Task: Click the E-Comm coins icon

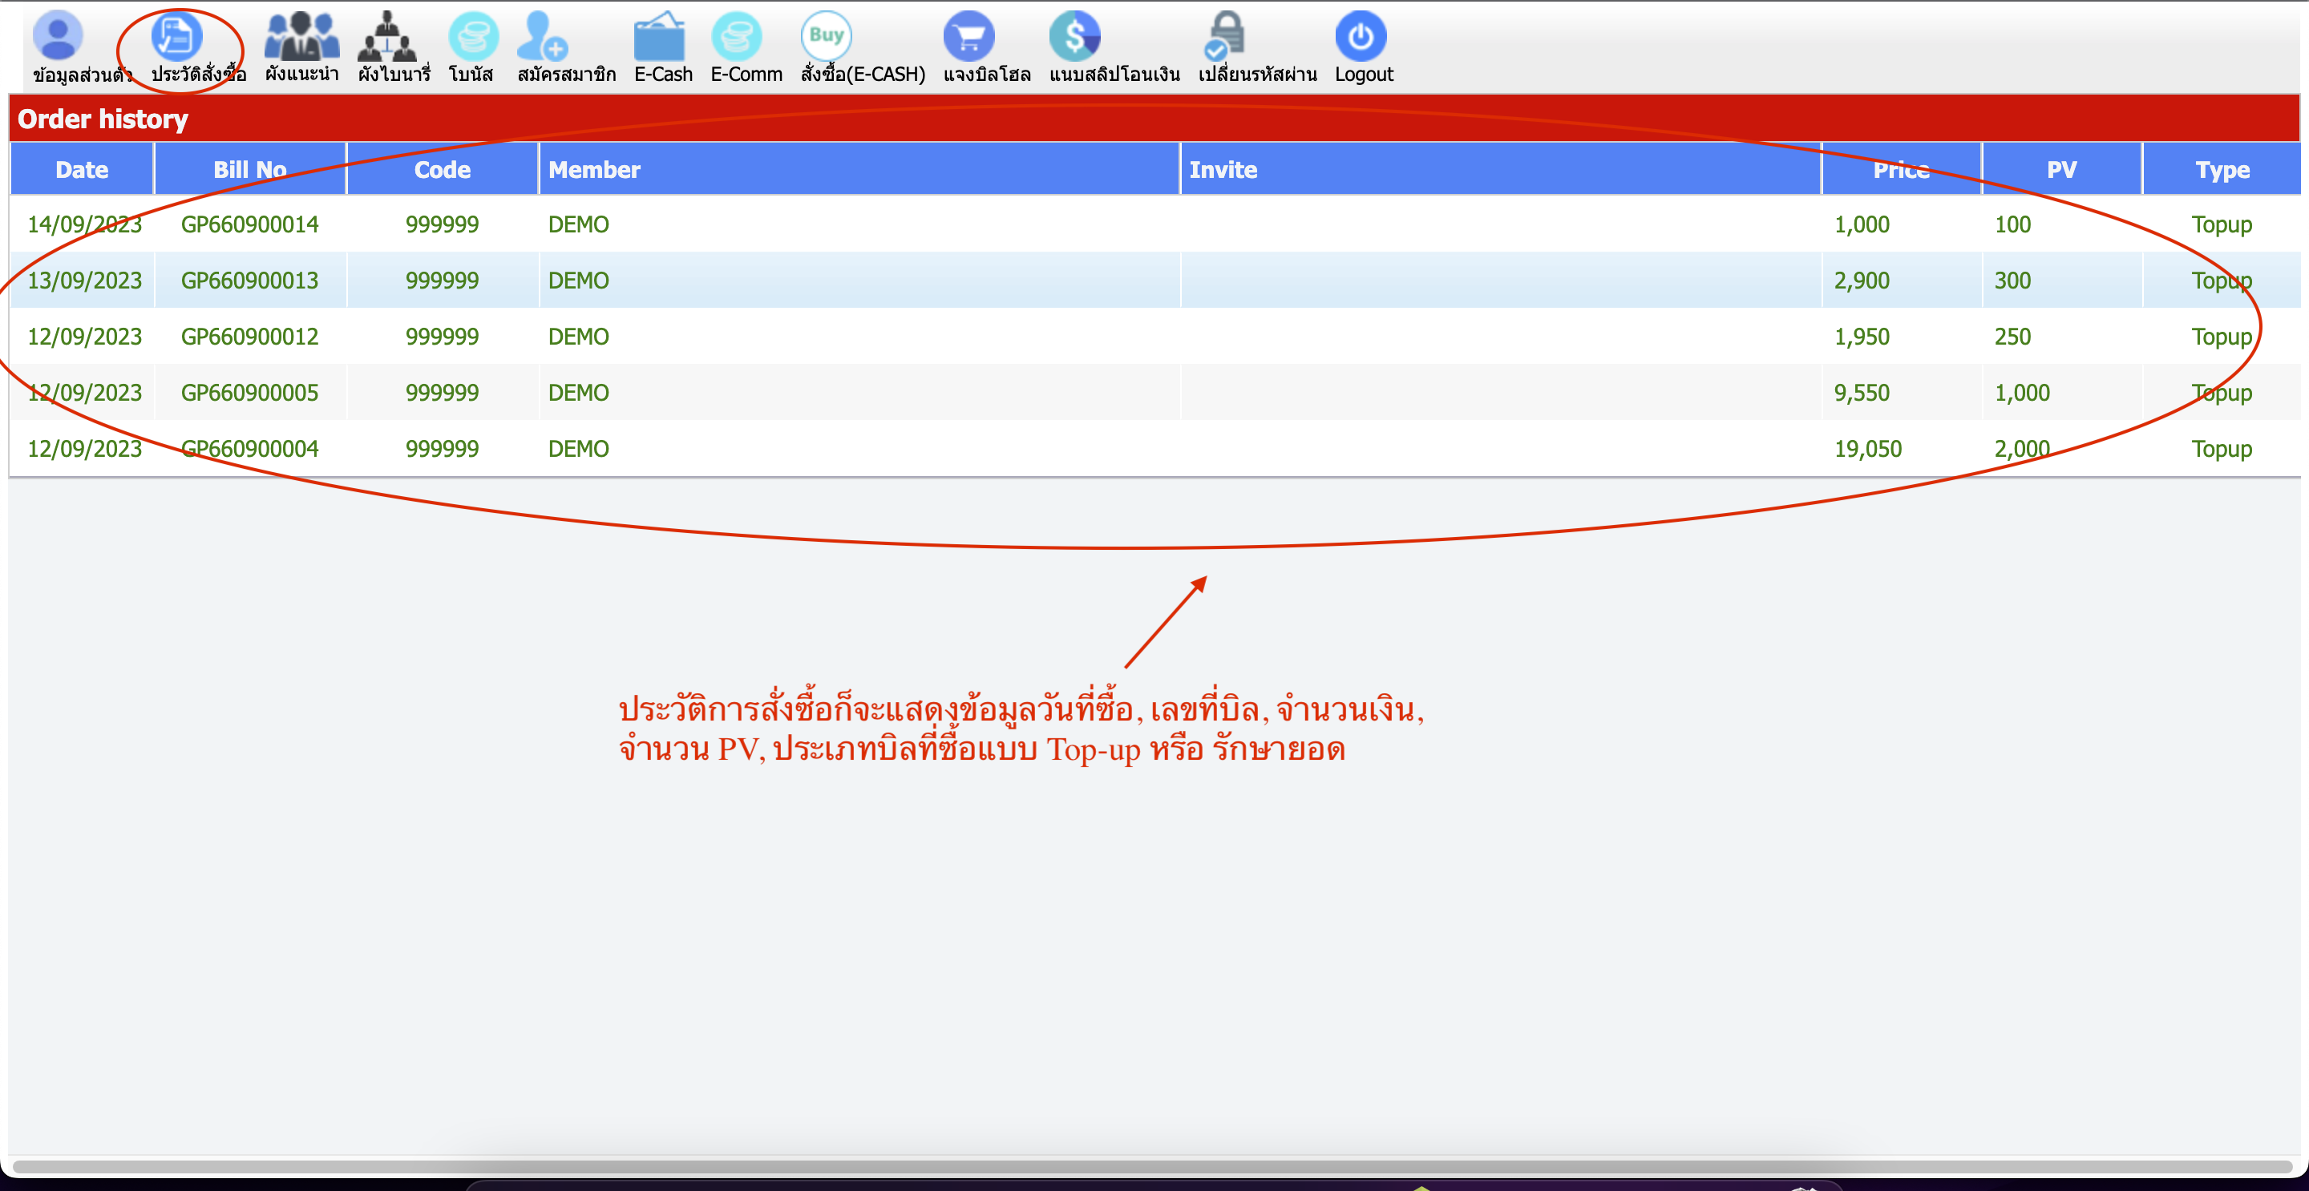Action: [x=737, y=36]
